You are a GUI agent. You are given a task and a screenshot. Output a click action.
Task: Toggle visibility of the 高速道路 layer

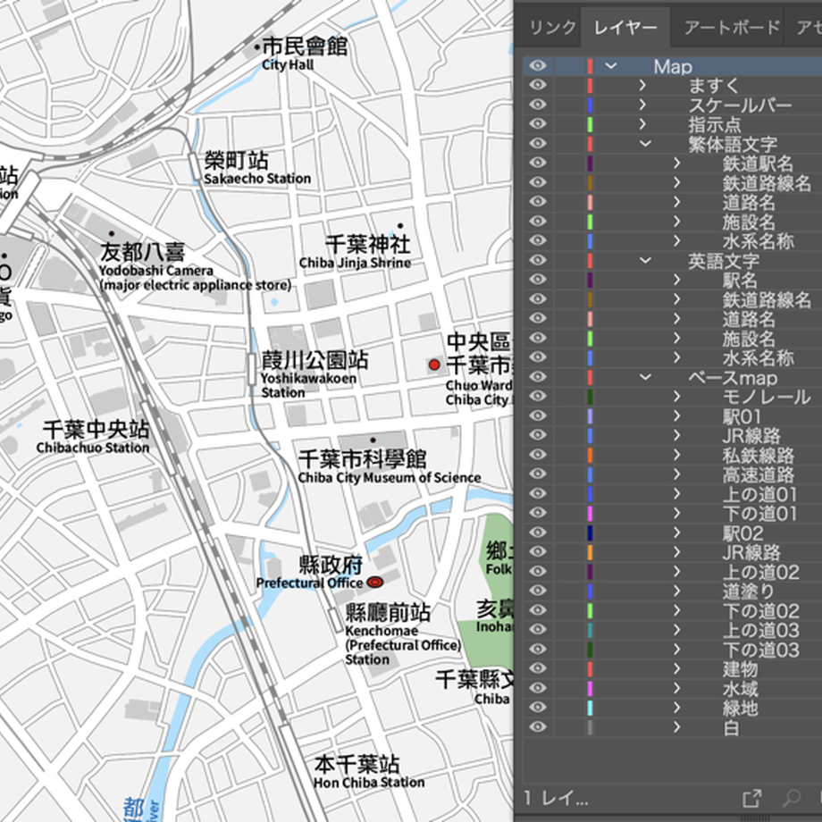[x=538, y=474]
